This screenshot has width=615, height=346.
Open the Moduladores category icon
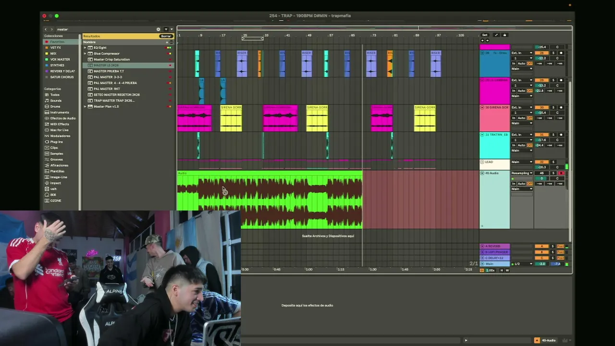[47, 136]
